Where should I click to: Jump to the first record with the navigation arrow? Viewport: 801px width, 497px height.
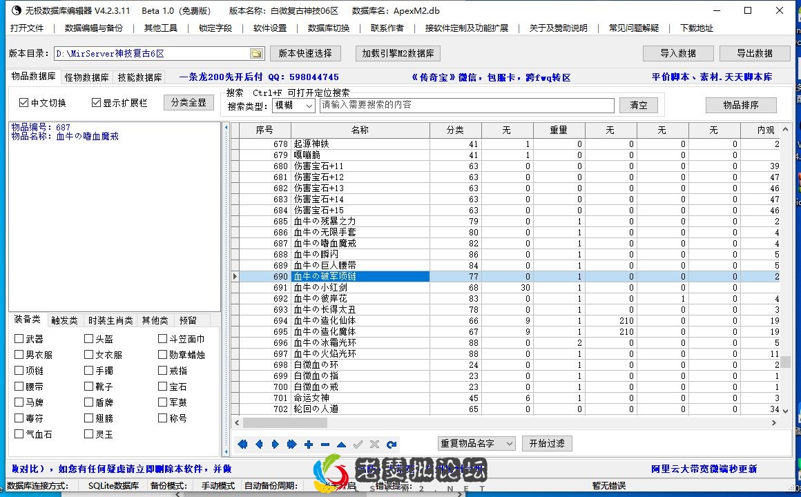(x=242, y=445)
